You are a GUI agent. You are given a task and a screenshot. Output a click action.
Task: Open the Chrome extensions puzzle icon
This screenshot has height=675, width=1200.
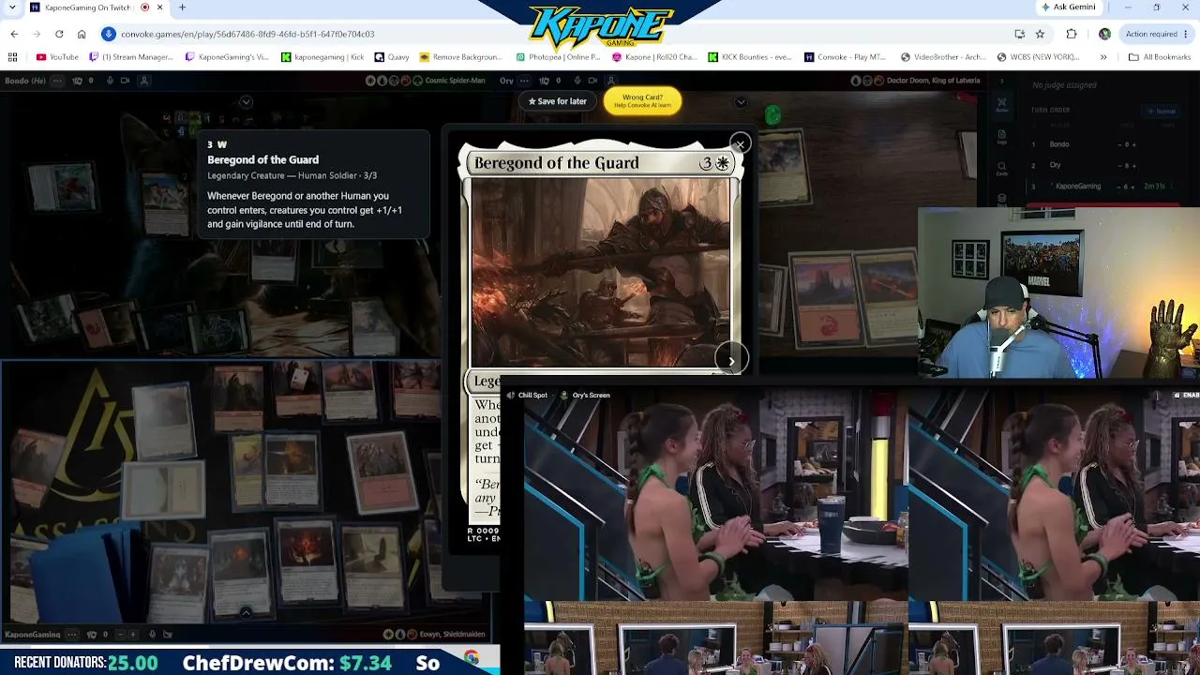click(x=1072, y=34)
